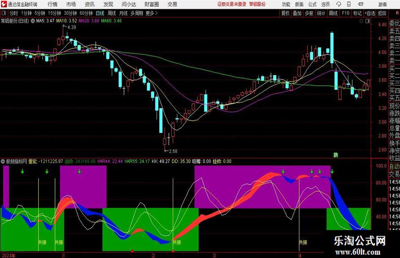Click the MA5: 3.47 indicator value
The width and height of the screenshot is (400, 258).
[45, 21]
